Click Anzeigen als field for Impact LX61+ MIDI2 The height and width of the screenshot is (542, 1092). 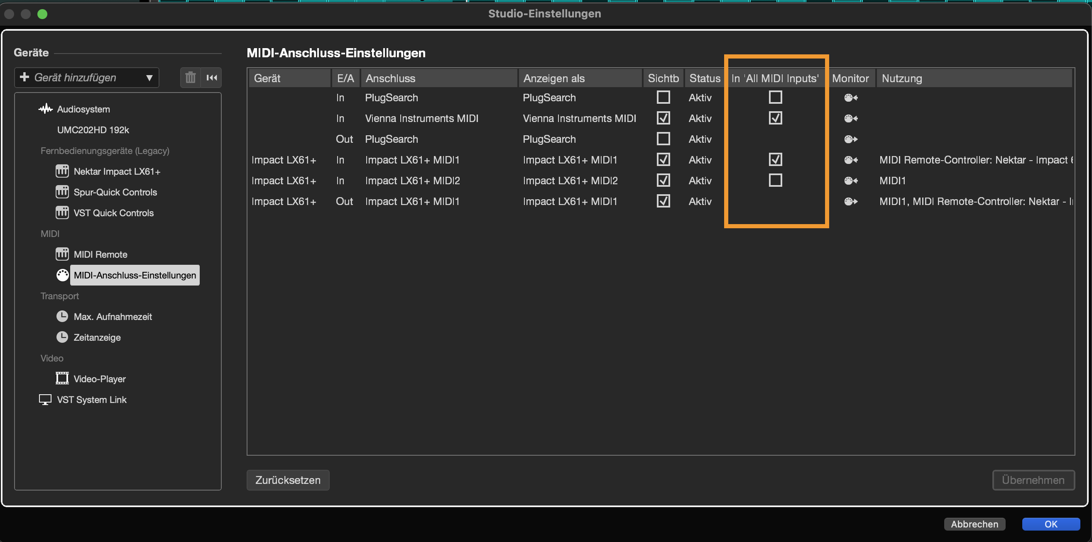570,181
